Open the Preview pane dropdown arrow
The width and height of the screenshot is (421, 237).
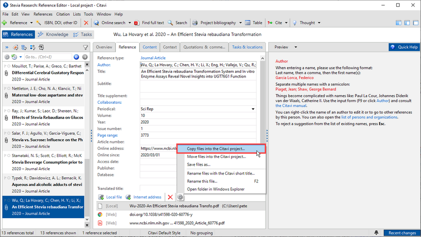(296, 47)
